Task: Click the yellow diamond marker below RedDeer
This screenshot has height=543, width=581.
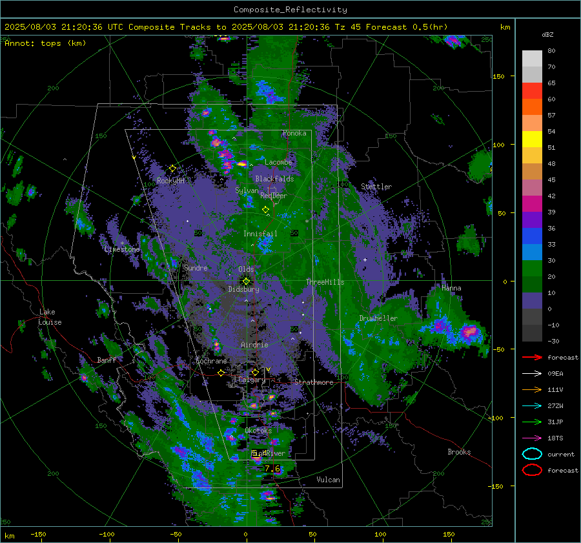Action: tap(265, 210)
